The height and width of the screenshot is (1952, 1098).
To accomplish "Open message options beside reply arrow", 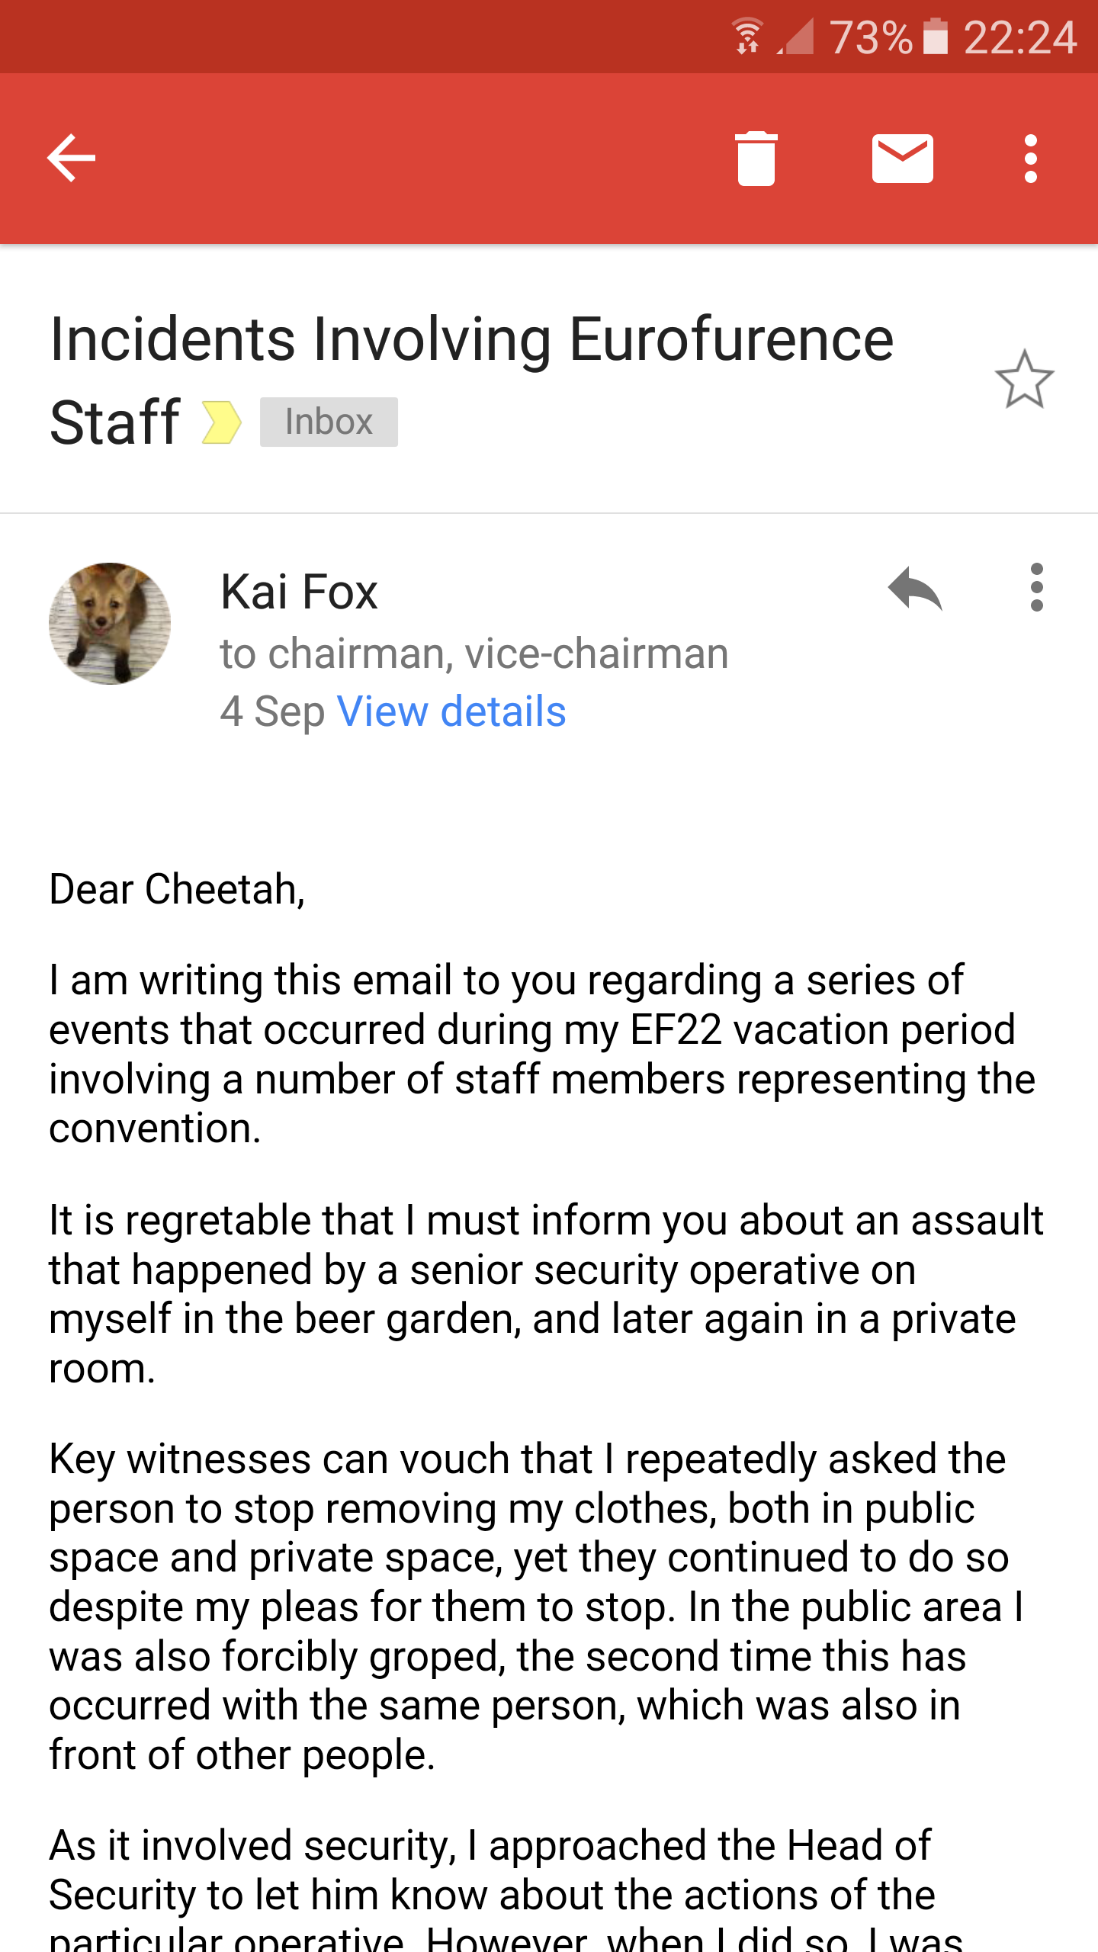I will point(1036,588).
